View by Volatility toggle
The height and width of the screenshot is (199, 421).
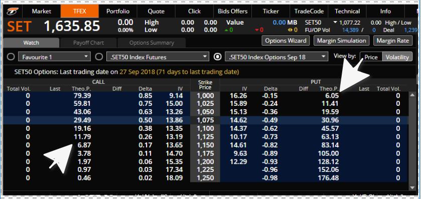click(397, 57)
